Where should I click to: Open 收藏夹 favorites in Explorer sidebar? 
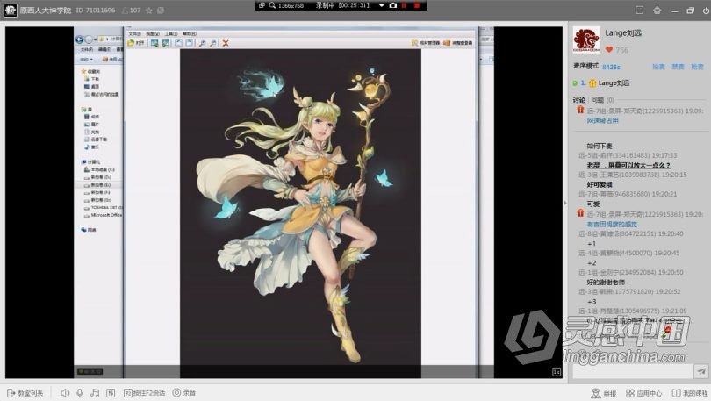coord(90,71)
